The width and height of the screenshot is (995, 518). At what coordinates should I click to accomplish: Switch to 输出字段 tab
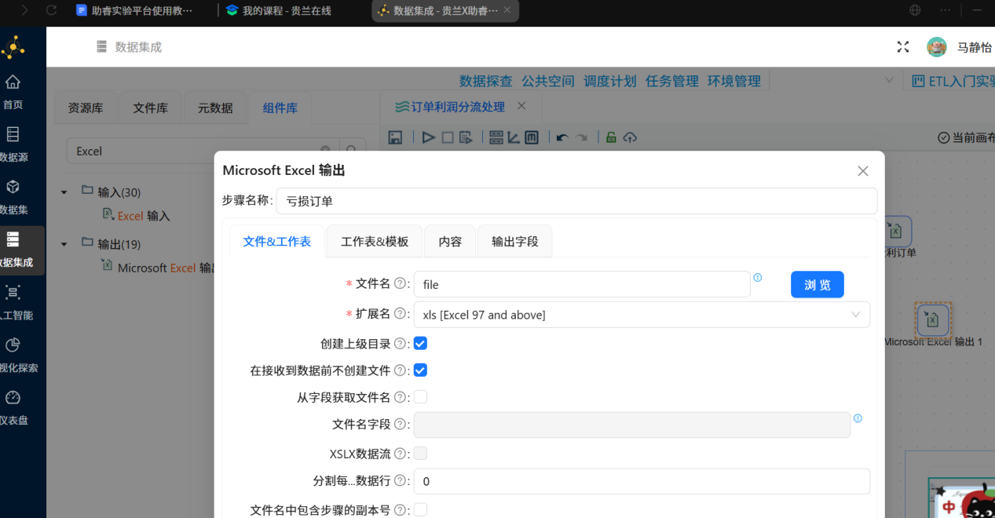point(515,242)
